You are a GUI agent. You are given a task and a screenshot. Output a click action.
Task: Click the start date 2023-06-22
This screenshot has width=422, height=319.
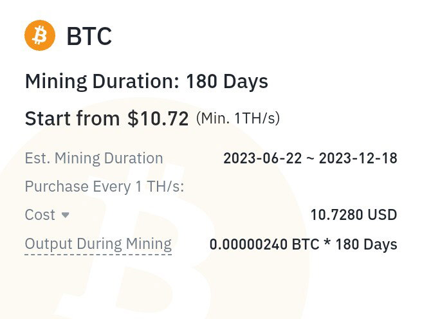click(x=262, y=158)
